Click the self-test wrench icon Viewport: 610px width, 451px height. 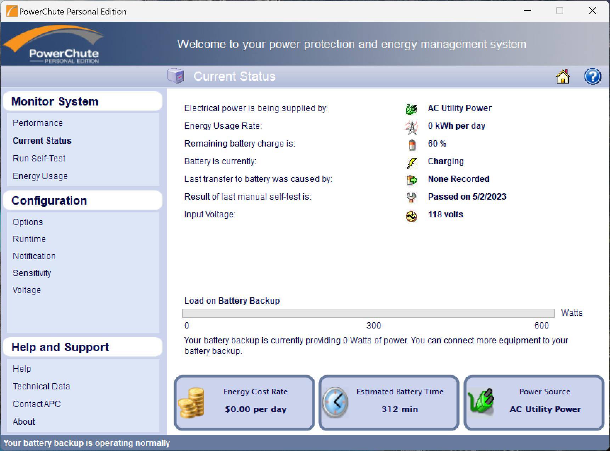(411, 197)
